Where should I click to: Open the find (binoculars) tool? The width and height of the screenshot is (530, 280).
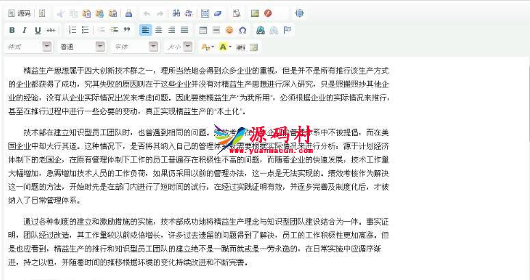pyautogui.click(x=176, y=13)
